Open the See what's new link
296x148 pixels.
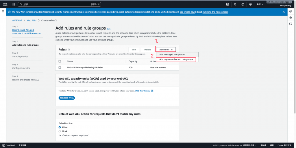point(187,12)
